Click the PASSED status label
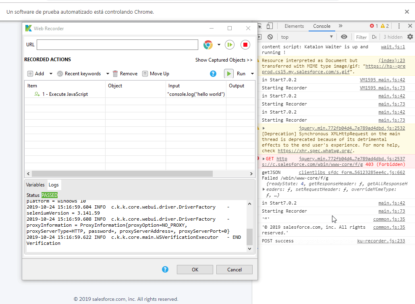Viewport: 415px width, 304px height. pyautogui.click(x=50, y=195)
